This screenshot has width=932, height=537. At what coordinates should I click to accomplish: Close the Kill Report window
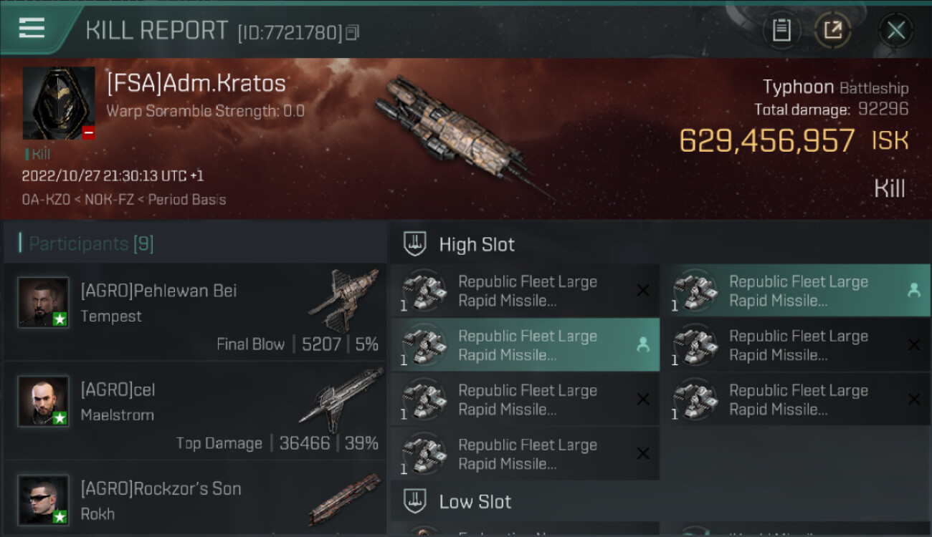click(x=895, y=30)
